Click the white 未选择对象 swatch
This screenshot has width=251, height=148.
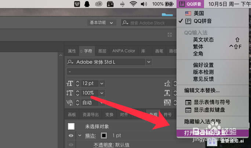(71, 126)
